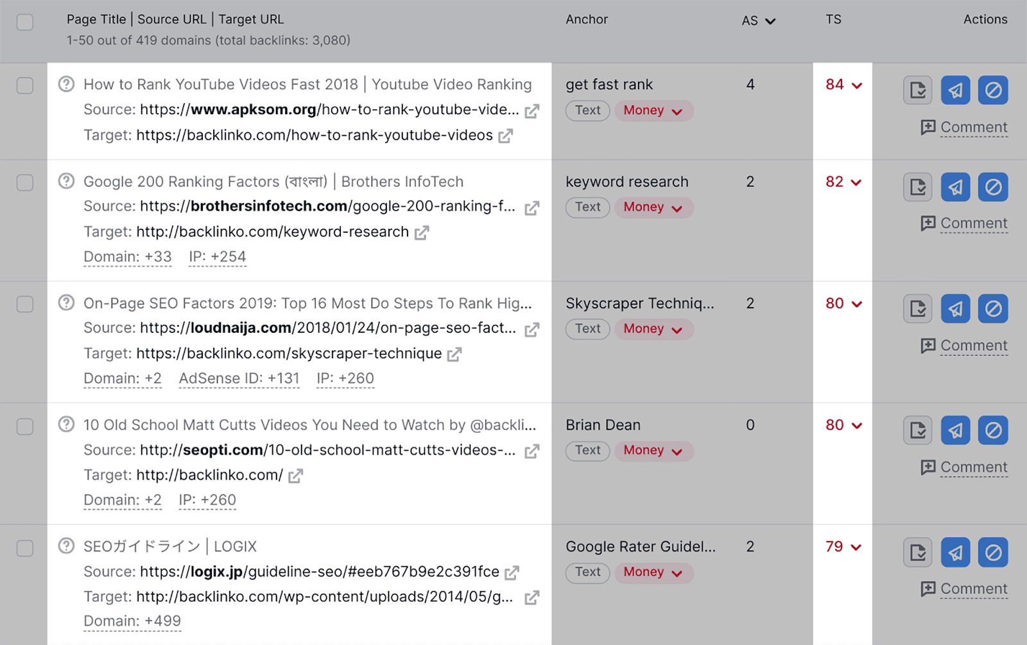The image size is (1027, 645).
Task: Open the apksom.org source URL in a new tab
Action: 531,110
